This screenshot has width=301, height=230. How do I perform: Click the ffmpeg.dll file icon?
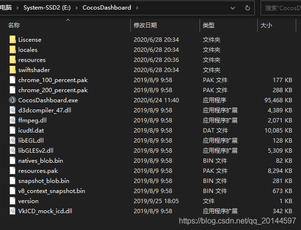point(13,121)
